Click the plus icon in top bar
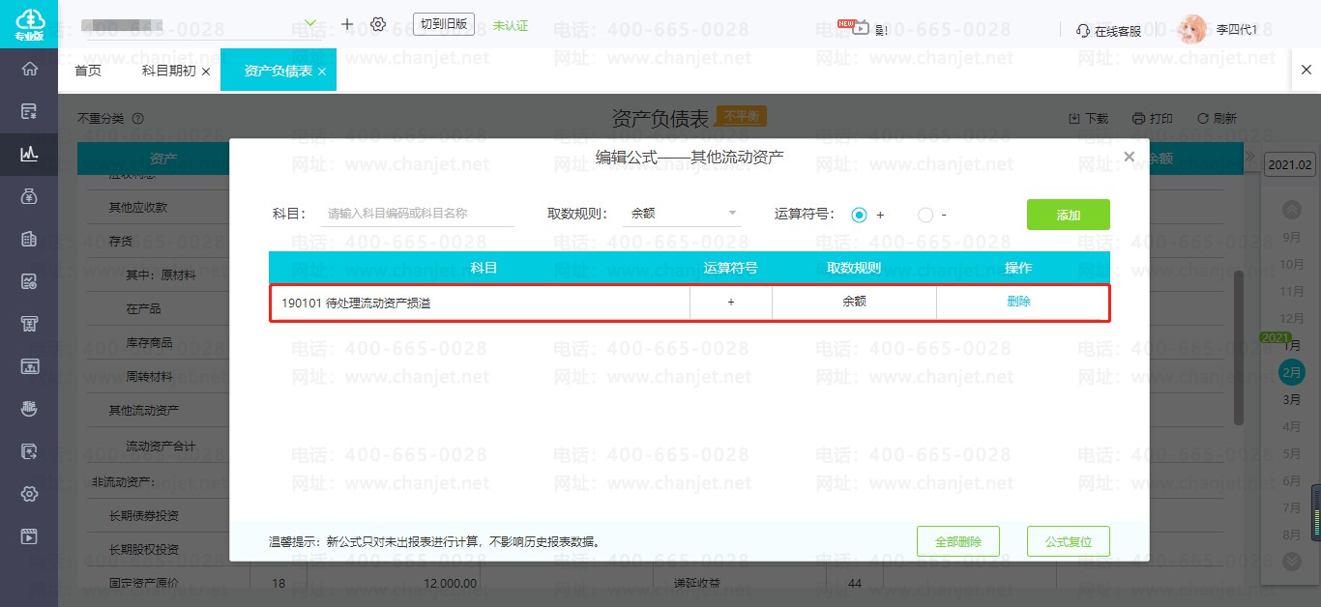This screenshot has width=1321, height=607. coord(348,24)
